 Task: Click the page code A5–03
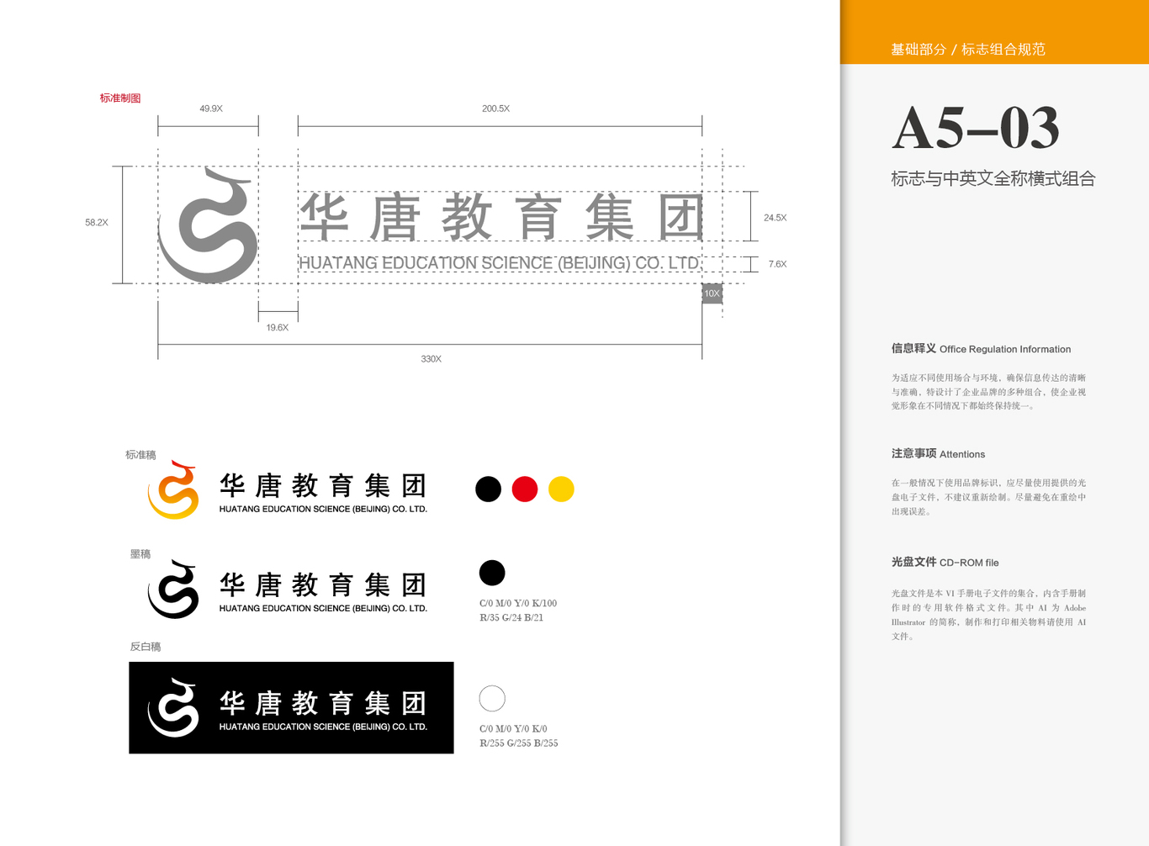(x=976, y=128)
